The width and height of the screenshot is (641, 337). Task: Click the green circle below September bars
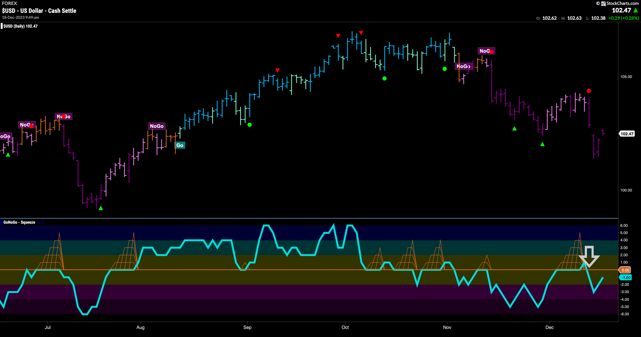[249, 125]
